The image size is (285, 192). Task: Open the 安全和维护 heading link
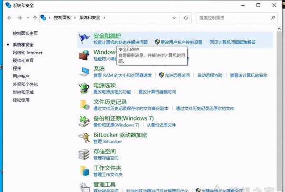[107, 36]
